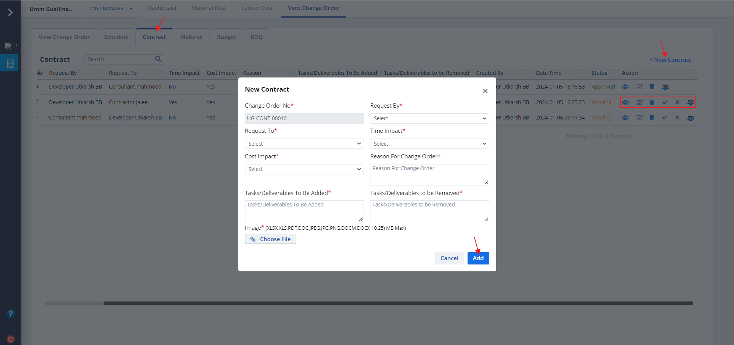Open the BOQ tab
Viewport: 734px width, 345px height.
pos(257,37)
